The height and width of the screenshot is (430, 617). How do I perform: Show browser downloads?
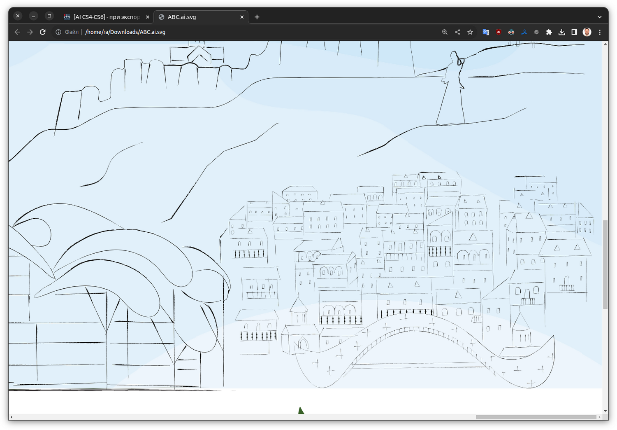pyautogui.click(x=561, y=32)
